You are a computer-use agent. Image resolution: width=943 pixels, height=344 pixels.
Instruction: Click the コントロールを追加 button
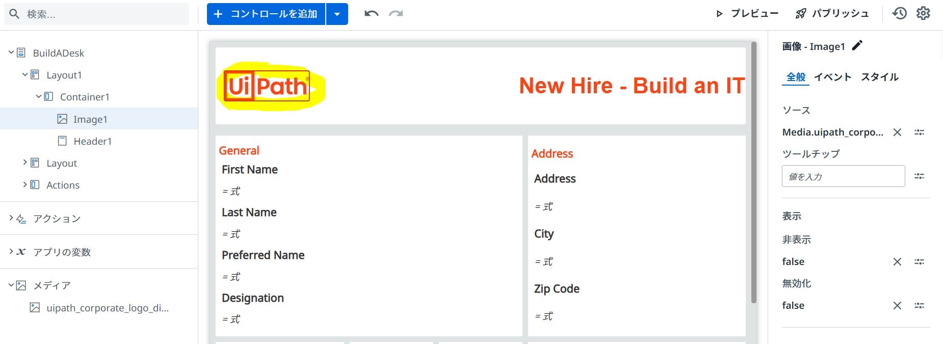point(266,14)
